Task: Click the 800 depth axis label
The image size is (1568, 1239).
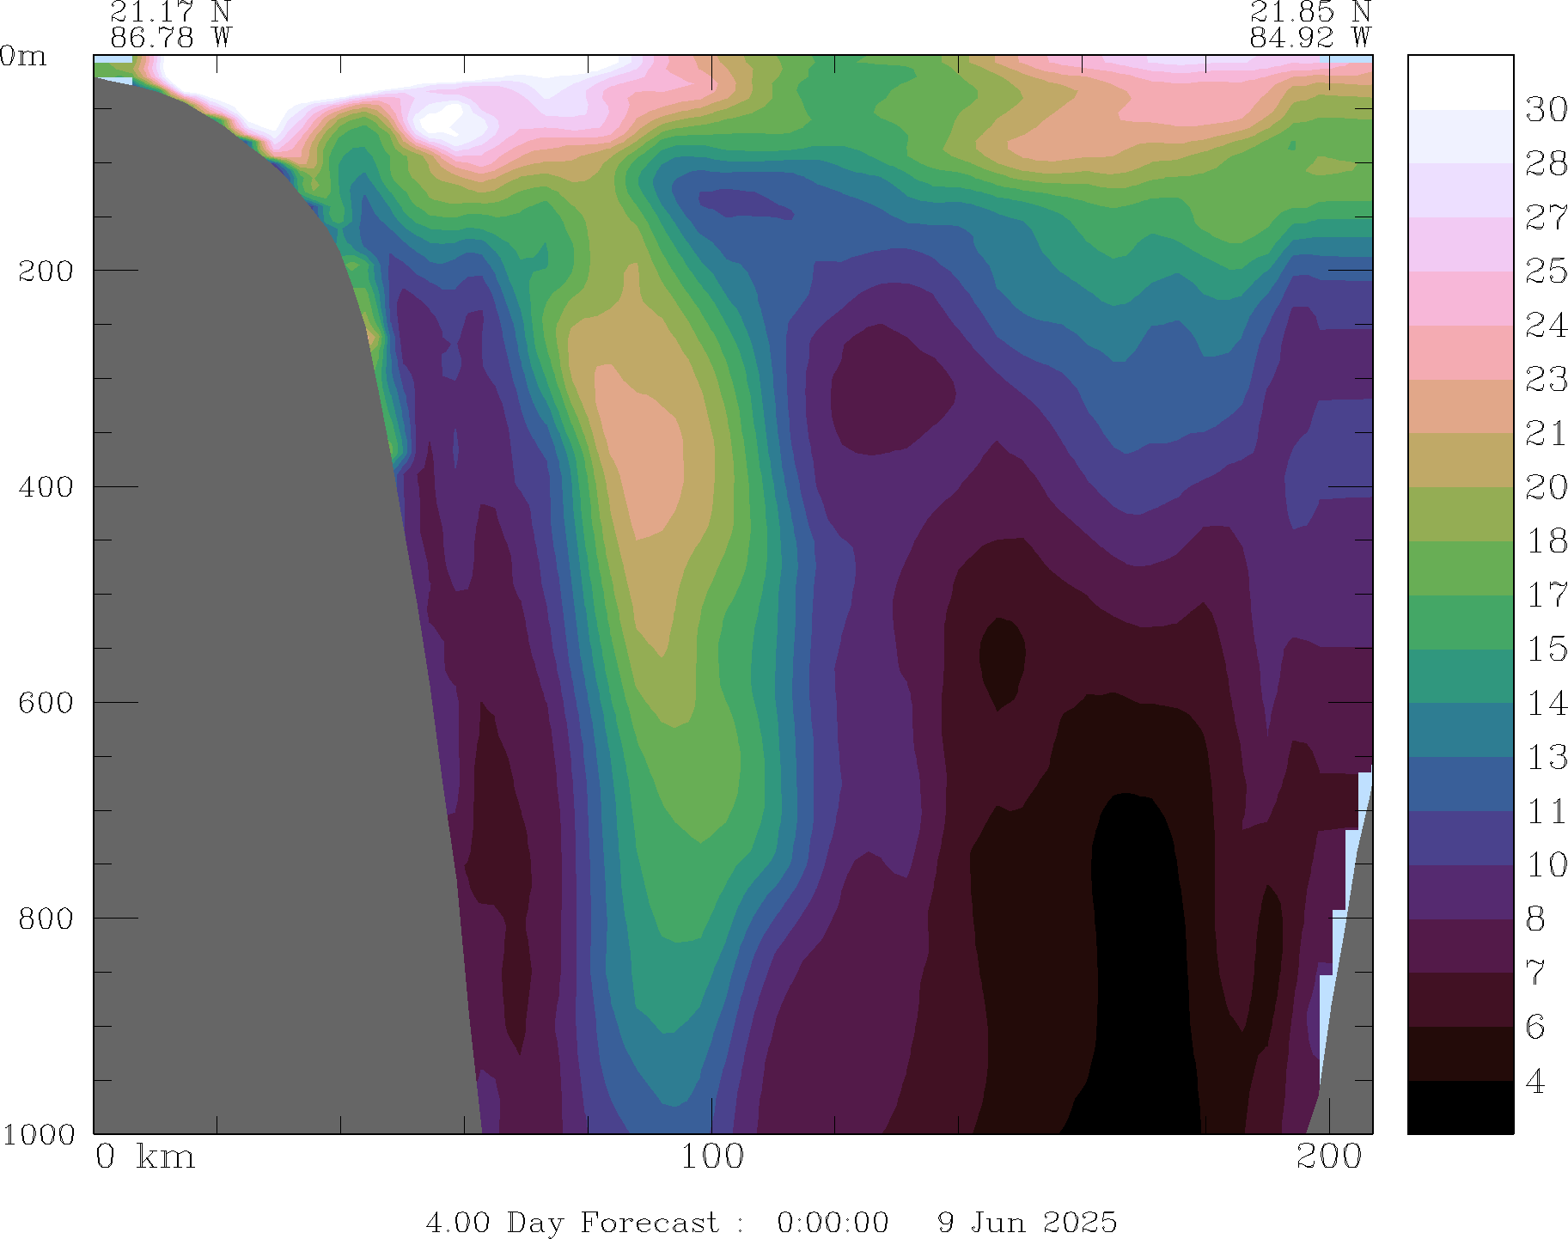Action: (46, 919)
